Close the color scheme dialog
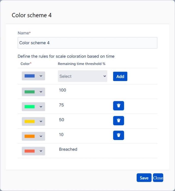Viewport: 175px width, 191px height. pos(158,178)
